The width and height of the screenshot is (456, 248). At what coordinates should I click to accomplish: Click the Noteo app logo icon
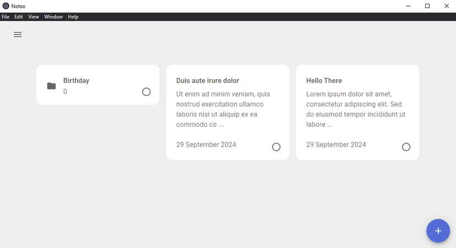(x=6, y=6)
